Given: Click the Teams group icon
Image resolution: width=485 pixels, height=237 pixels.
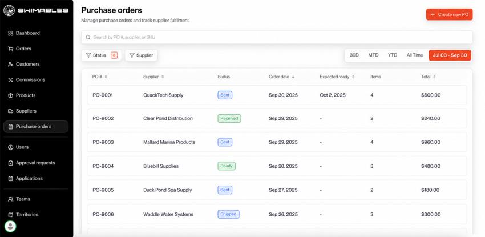Looking at the screenshot, I should coord(10,199).
